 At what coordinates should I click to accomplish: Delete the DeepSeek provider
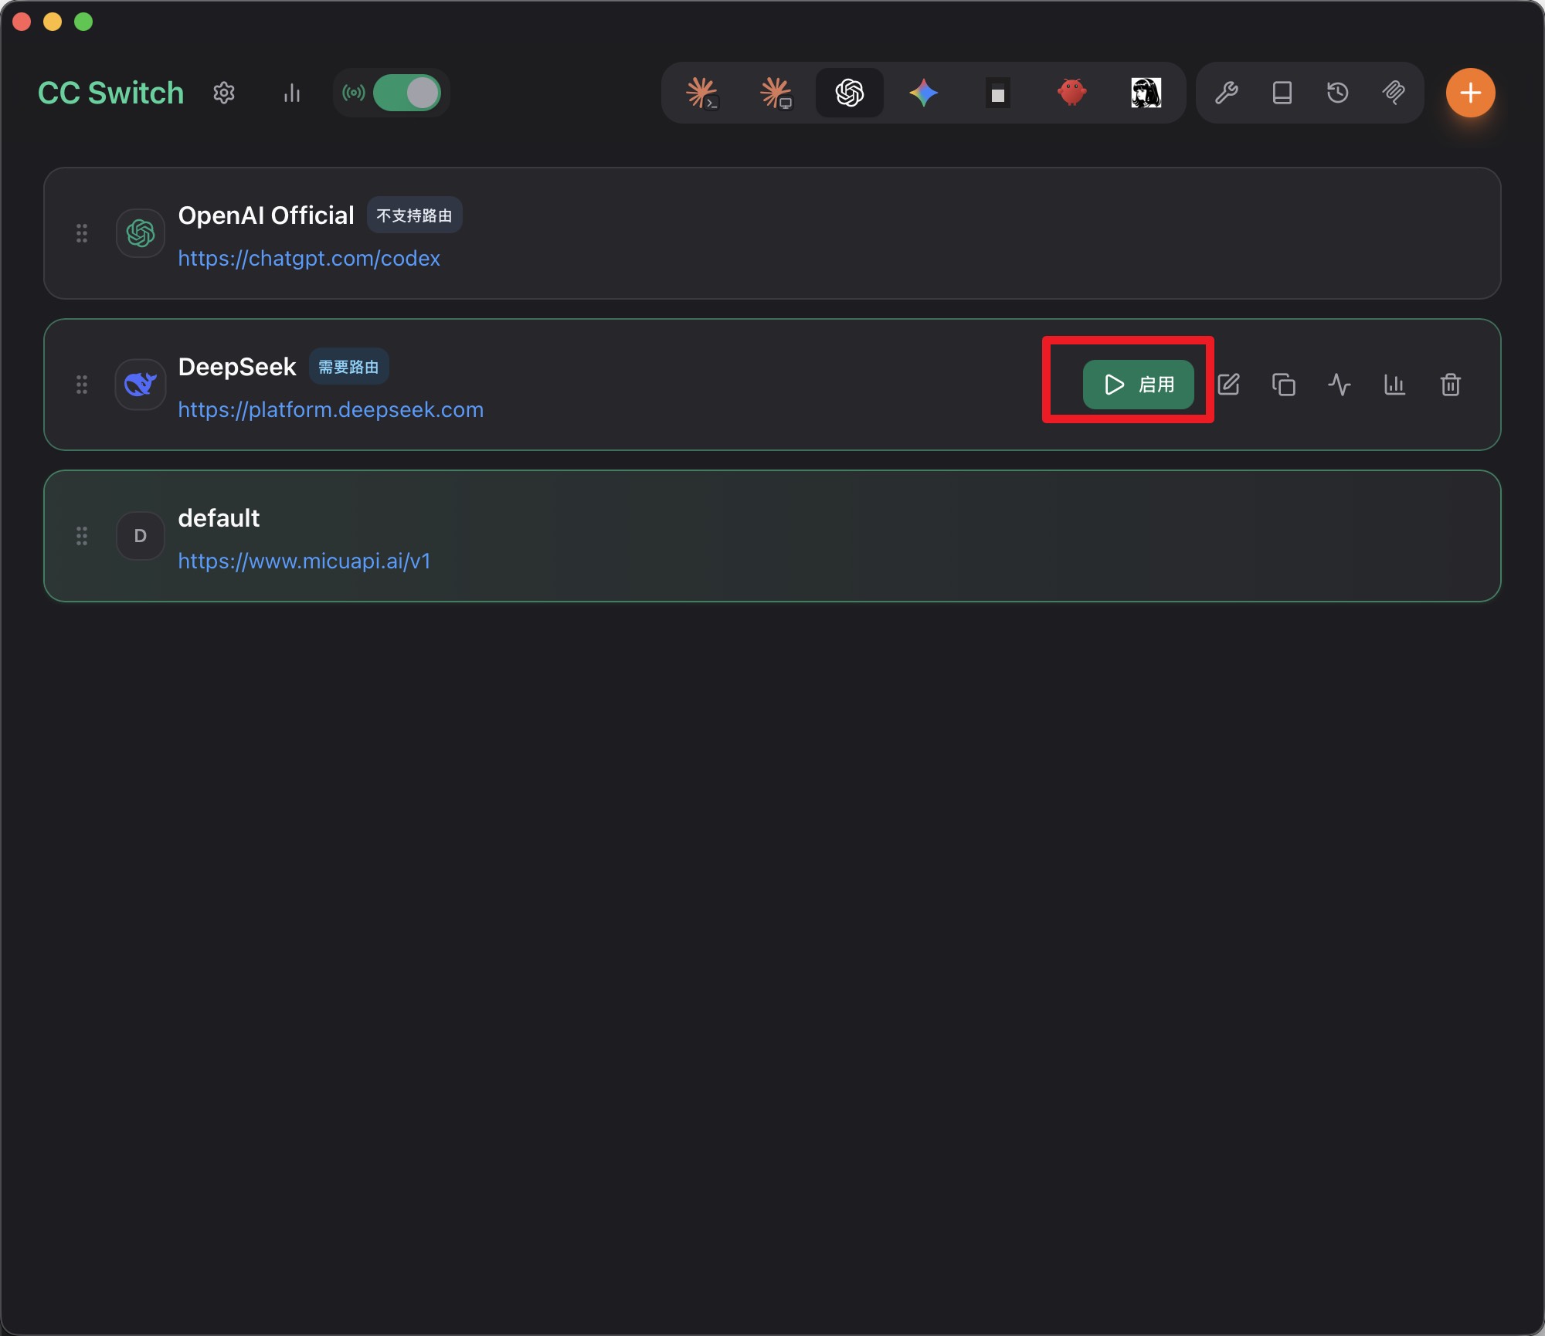click(x=1451, y=385)
